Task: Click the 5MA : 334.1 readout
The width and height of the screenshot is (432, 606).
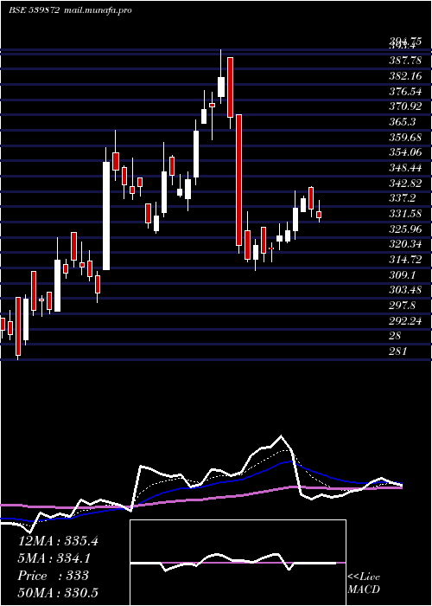Action: point(56,558)
